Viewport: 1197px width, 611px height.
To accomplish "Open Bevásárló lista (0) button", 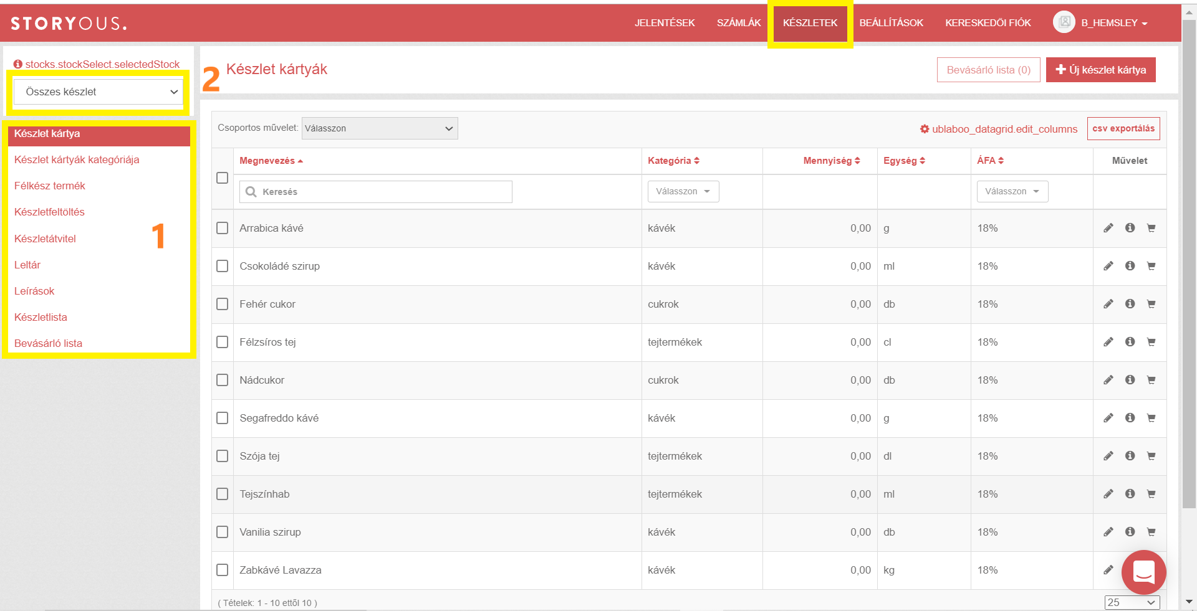I will click(x=988, y=70).
